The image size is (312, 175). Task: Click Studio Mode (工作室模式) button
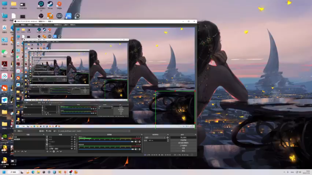point(183,145)
